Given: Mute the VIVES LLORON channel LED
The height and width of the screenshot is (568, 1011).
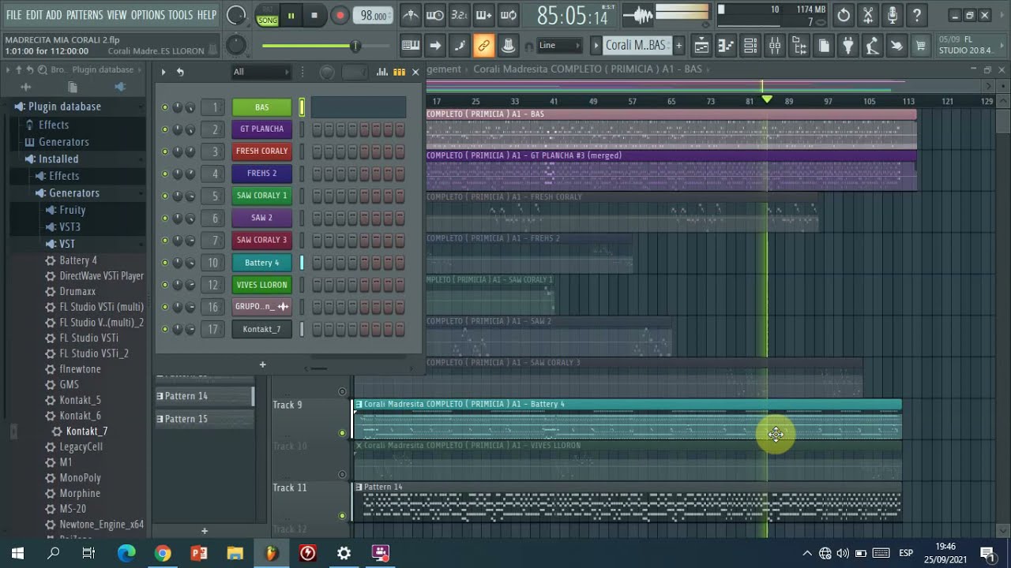Looking at the screenshot, I should 165,285.
